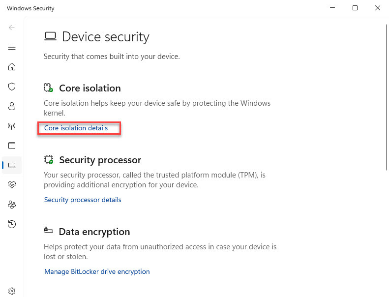Open Security processor details link
Image resolution: width=389 pixels, height=297 pixels.
83,200
